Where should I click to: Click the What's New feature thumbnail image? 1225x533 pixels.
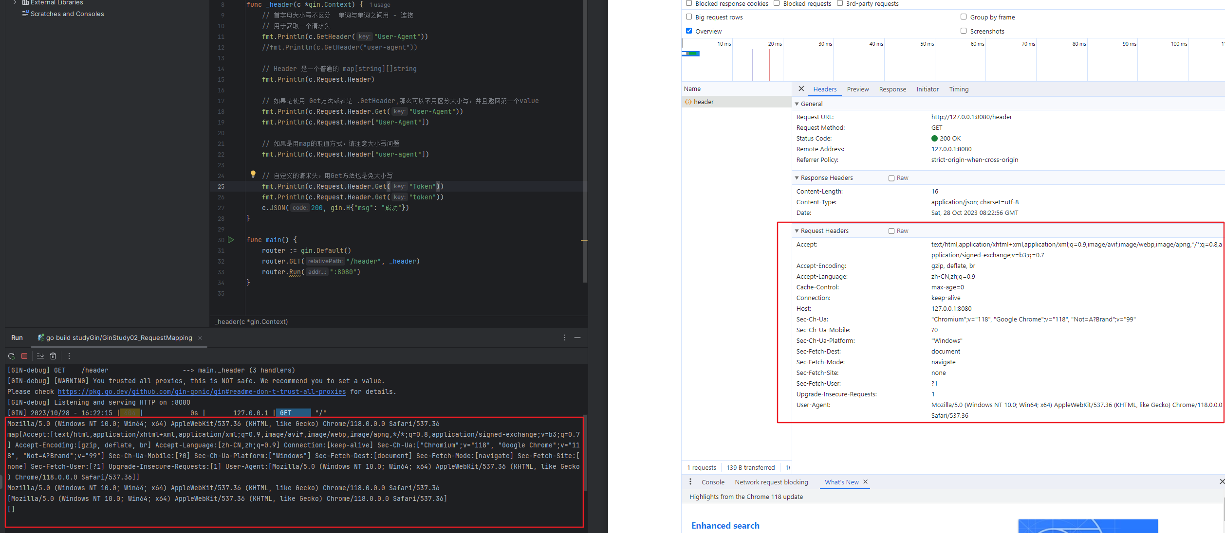tap(1088, 526)
